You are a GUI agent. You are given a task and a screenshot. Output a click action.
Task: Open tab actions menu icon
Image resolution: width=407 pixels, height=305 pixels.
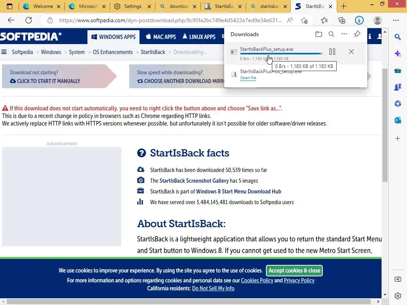click(x=10, y=6)
